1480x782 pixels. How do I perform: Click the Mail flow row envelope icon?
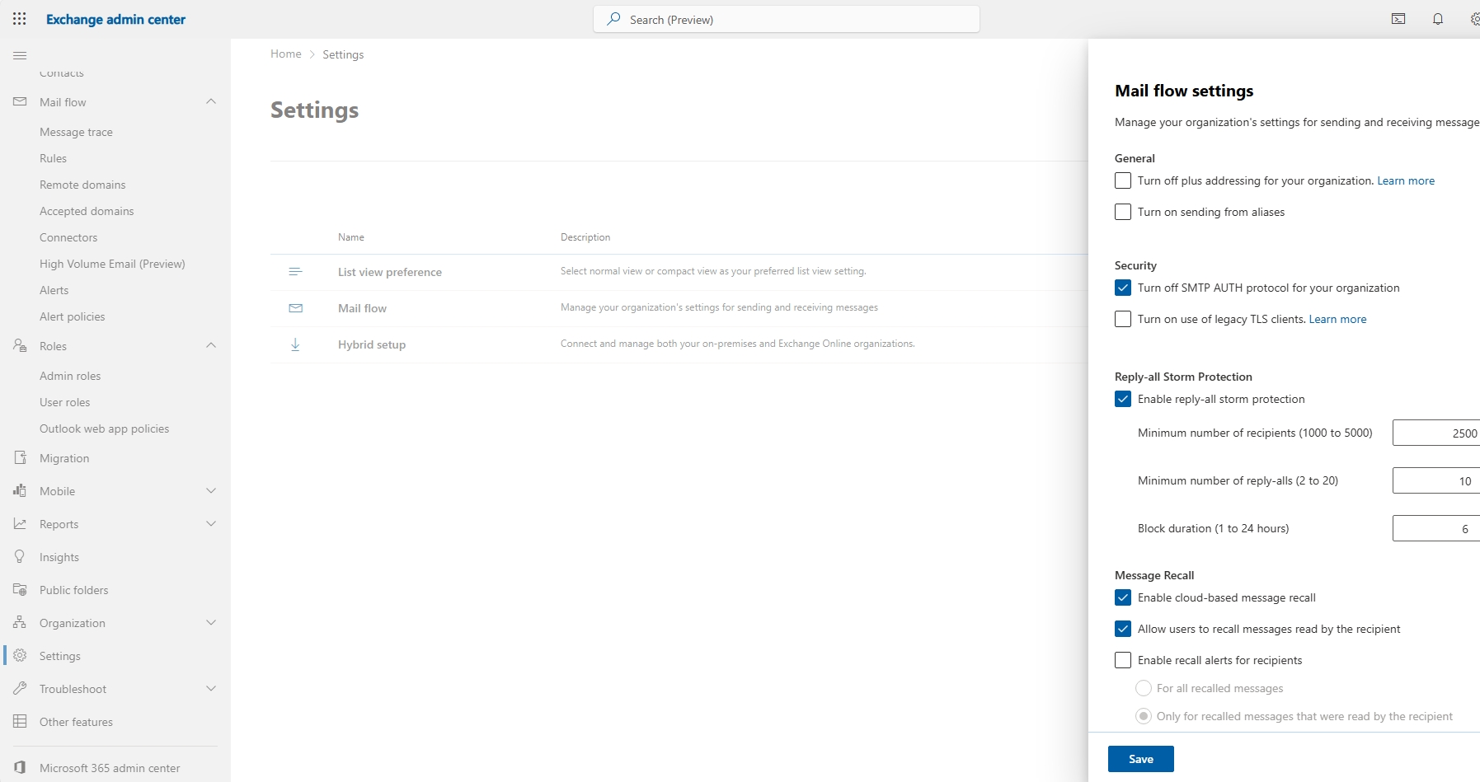295,307
